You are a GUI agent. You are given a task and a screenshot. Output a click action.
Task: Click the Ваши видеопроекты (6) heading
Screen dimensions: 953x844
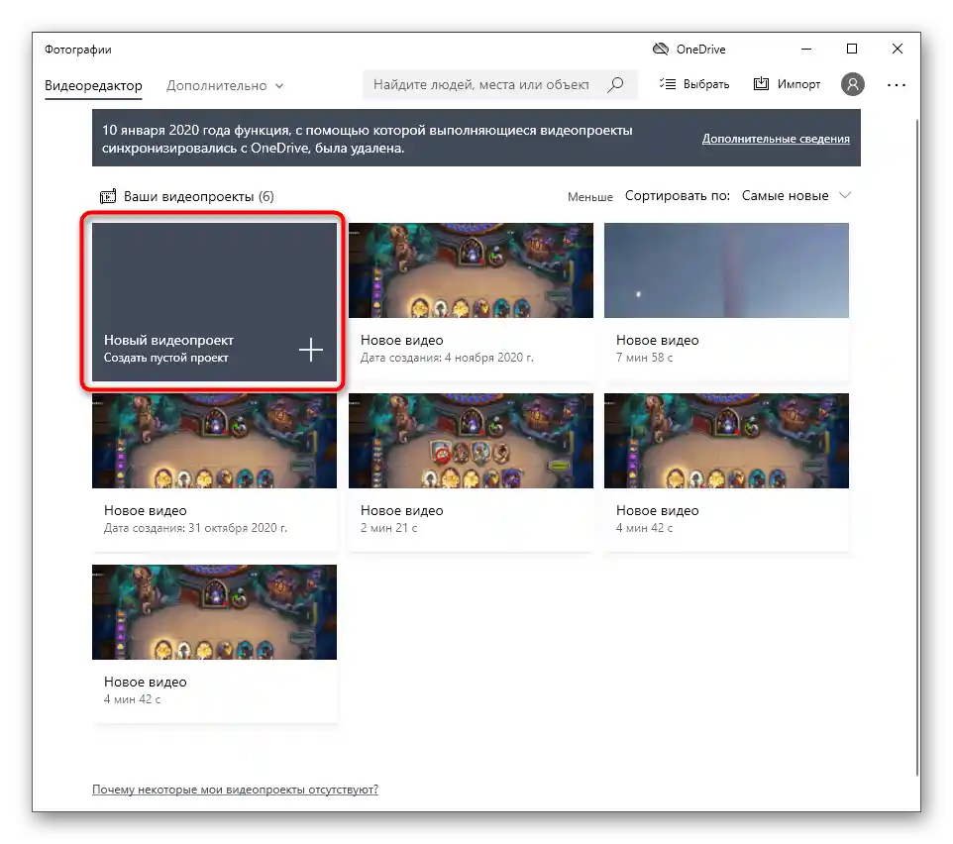198,196
